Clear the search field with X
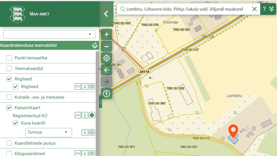Screen dimensions: 277x156 tap(254, 9)
